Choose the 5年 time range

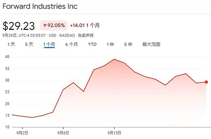128,44
